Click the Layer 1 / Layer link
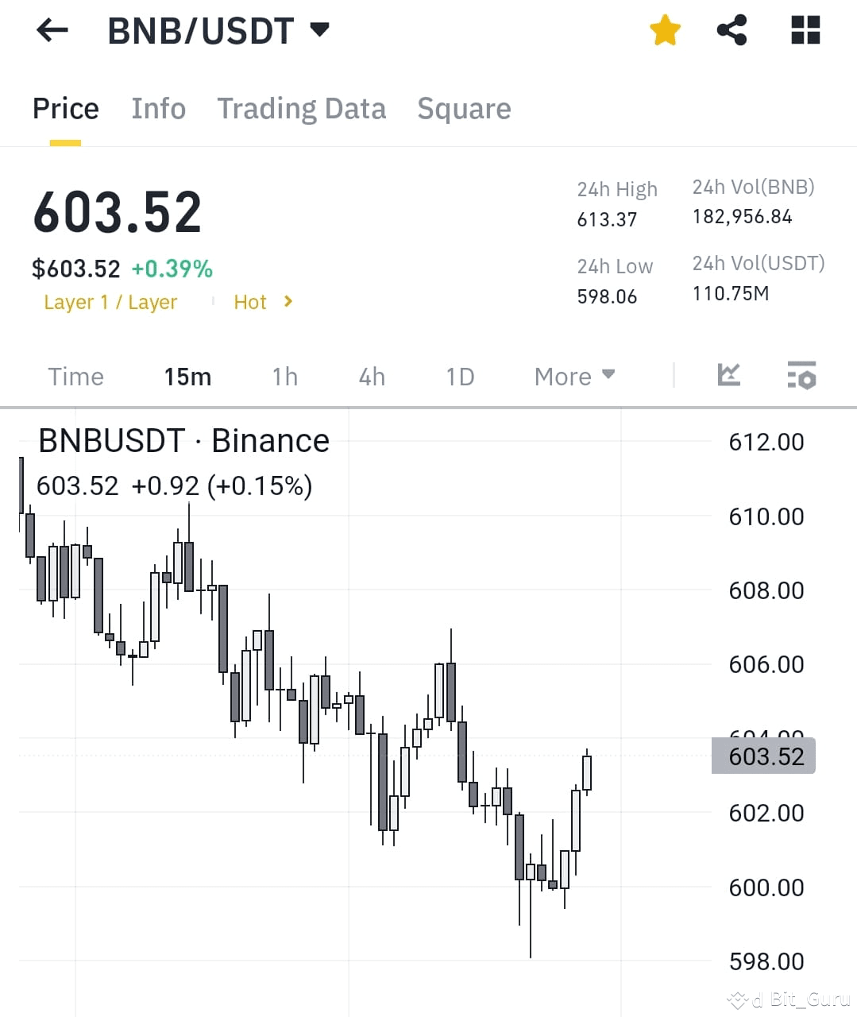 point(111,302)
